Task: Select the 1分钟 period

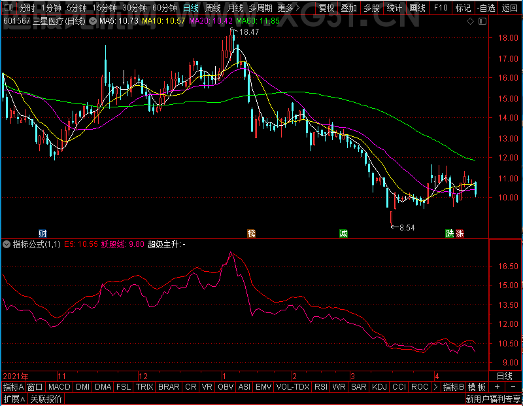Action: pyautogui.click(x=52, y=8)
